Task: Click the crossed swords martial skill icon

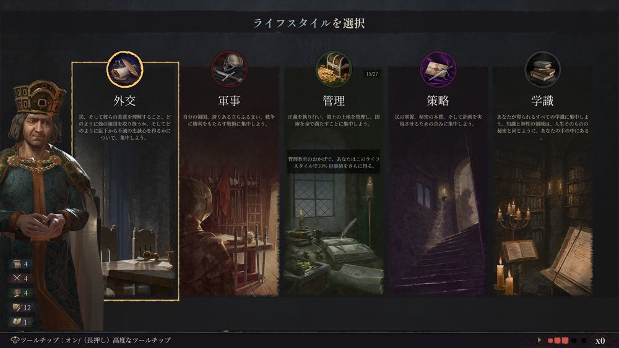Action: point(17,278)
